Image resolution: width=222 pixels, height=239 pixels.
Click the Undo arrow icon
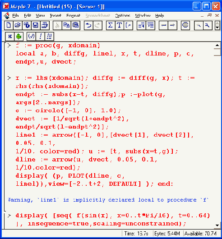pyautogui.click(x=88, y=25)
